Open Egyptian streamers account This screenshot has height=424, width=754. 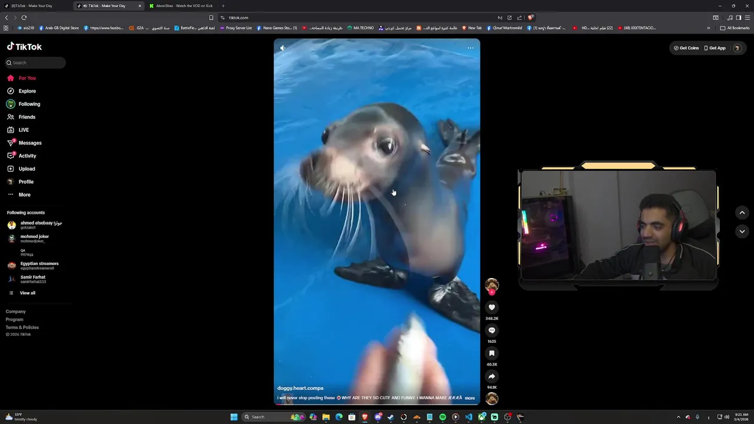34,266
